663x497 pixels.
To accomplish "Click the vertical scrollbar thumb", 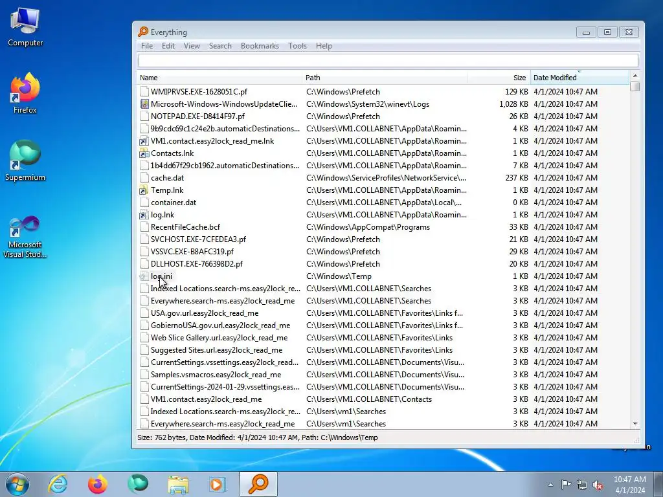I will click(x=635, y=86).
